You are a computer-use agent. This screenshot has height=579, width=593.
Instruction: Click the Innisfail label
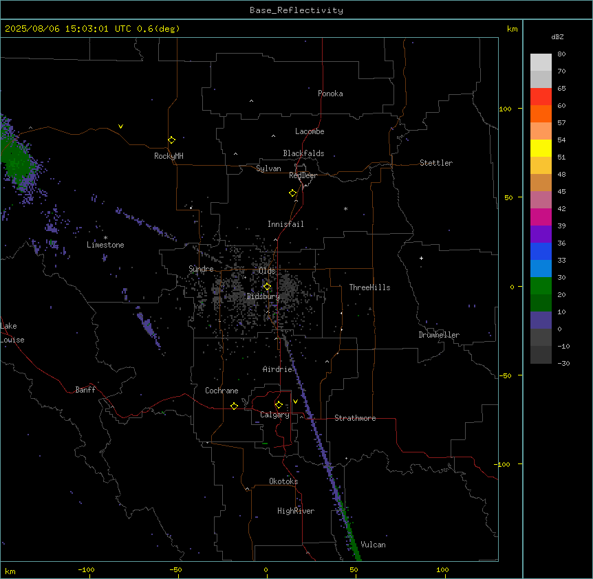coord(285,224)
